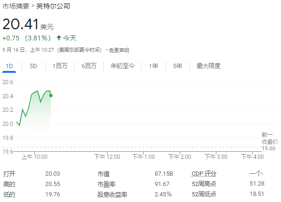Click the 下午 4:00 axis label

click(252, 157)
